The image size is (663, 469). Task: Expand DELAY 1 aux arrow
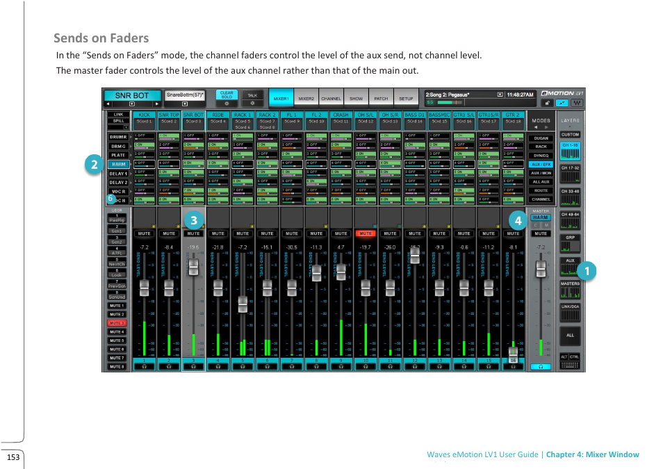pyautogui.click(x=130, y=174)
